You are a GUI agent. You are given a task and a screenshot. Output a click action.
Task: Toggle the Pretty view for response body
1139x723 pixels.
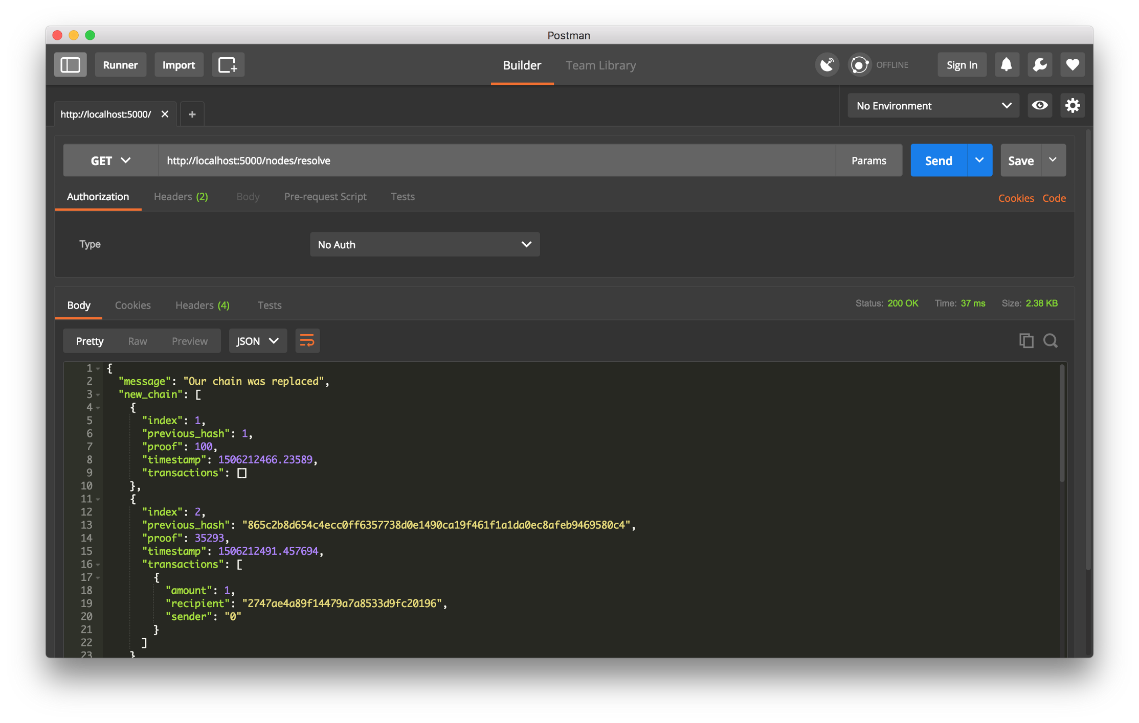(x=90, y=340)
